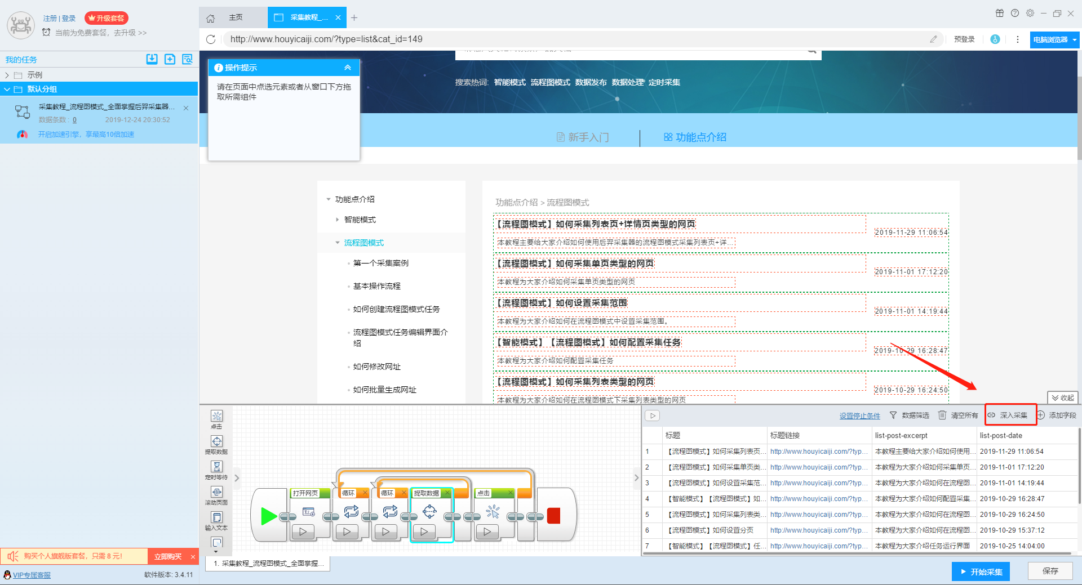Select the 打开网页 open webpage step

tap(308, 512)
